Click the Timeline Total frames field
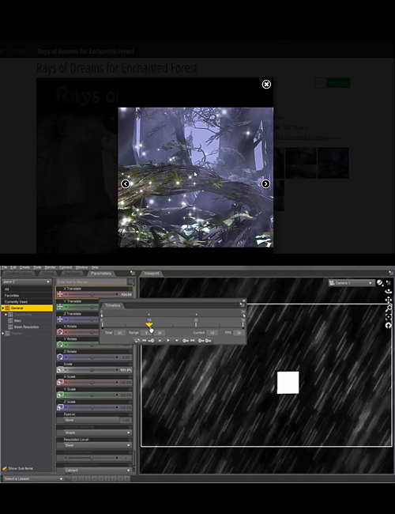 pyautogui.click(x=119, y=333)
